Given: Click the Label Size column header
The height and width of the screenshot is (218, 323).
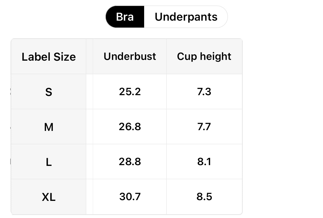Looking at the screenshot, I should coord(49,57).
